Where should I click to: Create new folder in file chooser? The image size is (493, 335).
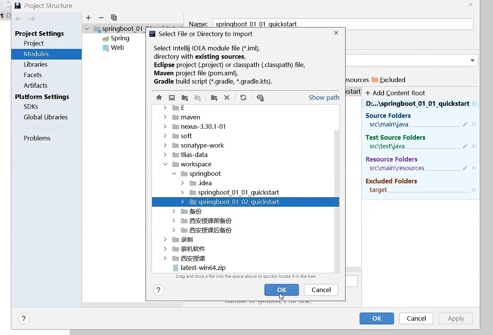214,97
